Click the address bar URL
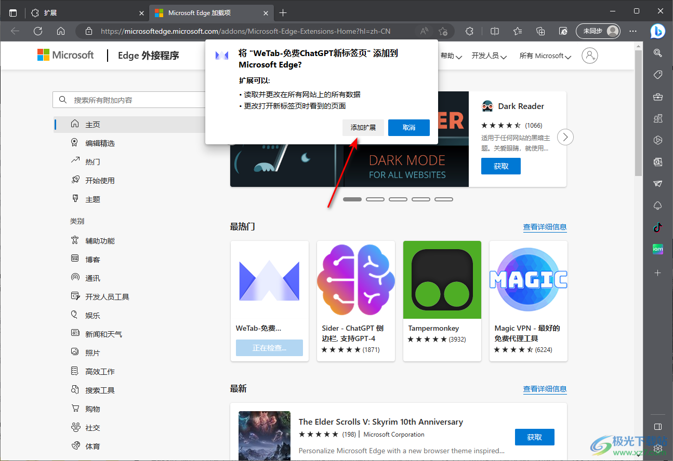673x461 pixels. pos(245,31)
